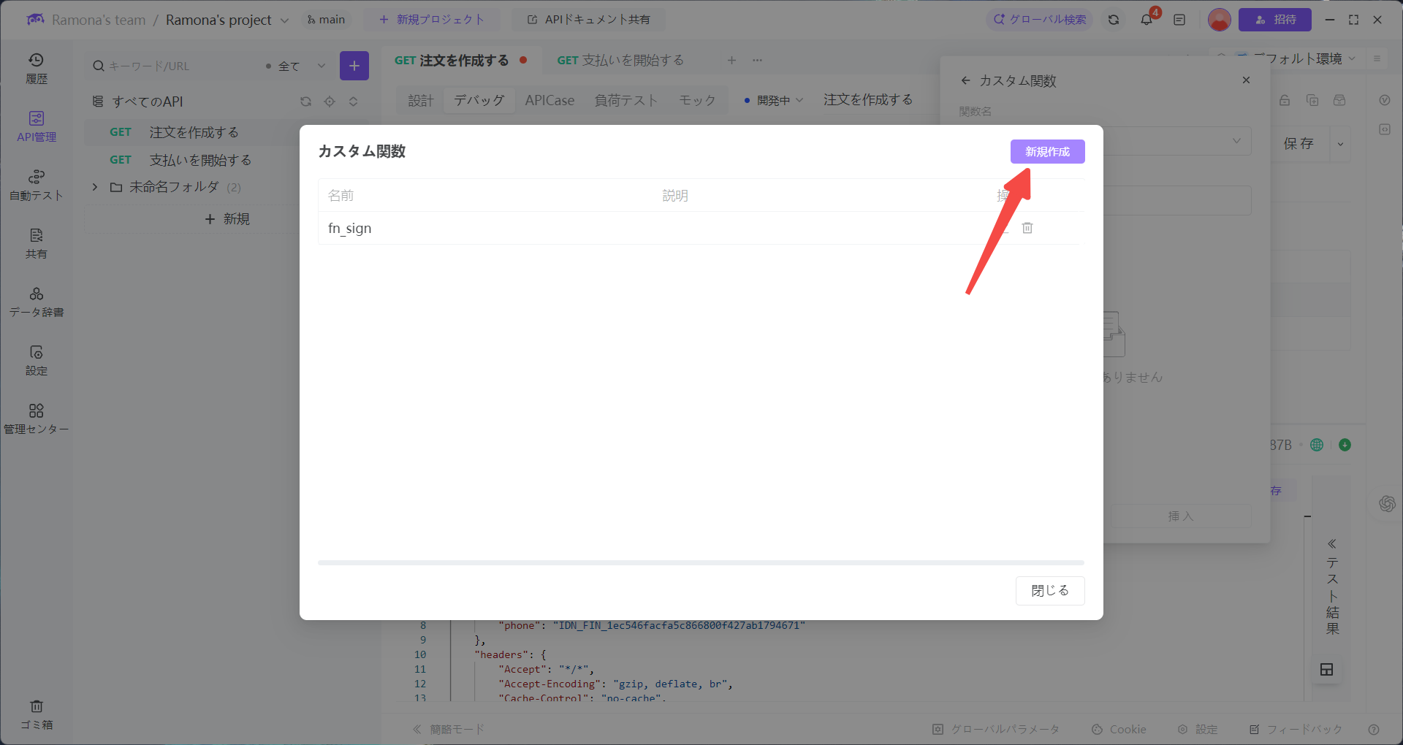Open 設定 in the left sidebar
1403x745 pixels.
click(x=37, y=361)
